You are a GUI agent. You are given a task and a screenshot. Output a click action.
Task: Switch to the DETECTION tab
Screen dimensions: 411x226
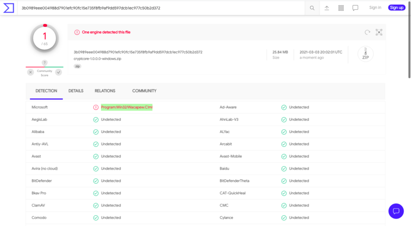(x=46, y=91)
